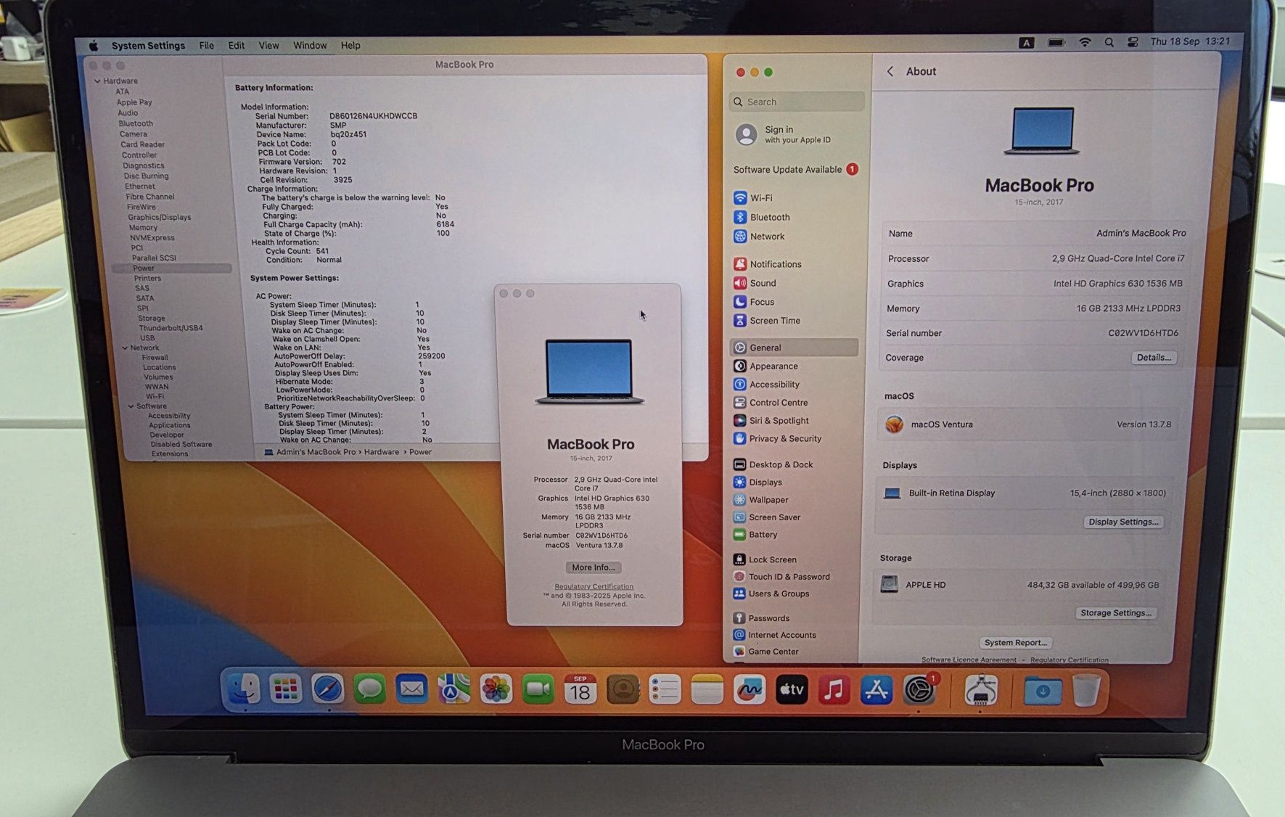Image resolution: width=1285 pixels, height=817 pixels.
Task: Select General in the settings sidebar
Action: [795, 348]
